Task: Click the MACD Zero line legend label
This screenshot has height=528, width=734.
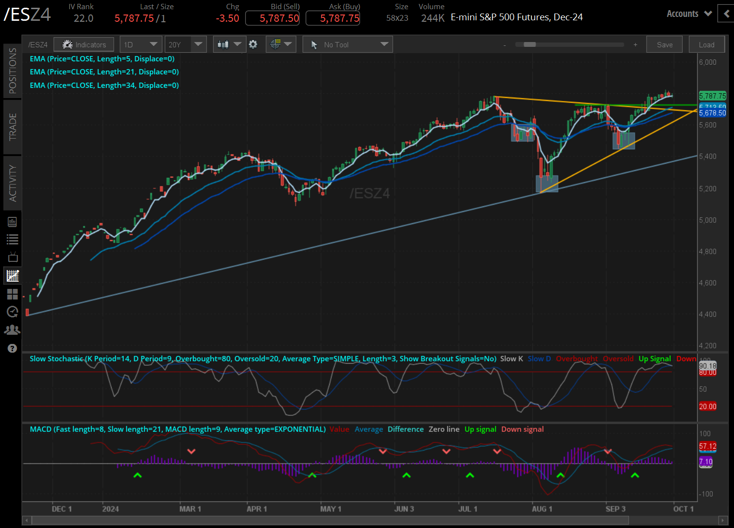Action: point(444,429)
